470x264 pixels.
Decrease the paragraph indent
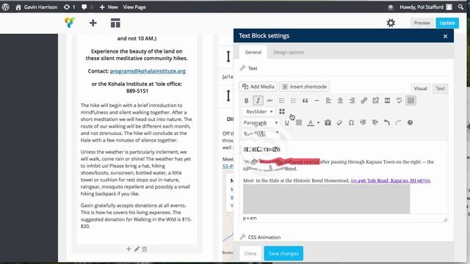[363, 122]
